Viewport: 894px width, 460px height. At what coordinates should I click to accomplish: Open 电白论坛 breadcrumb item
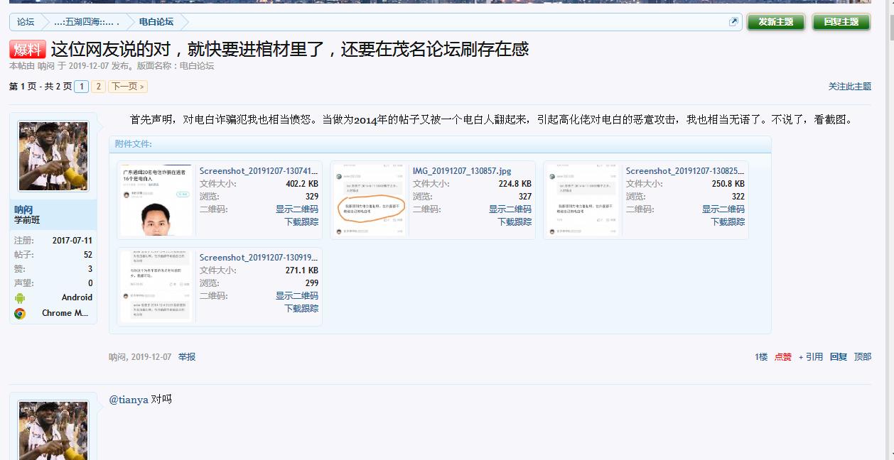point(156,22)
